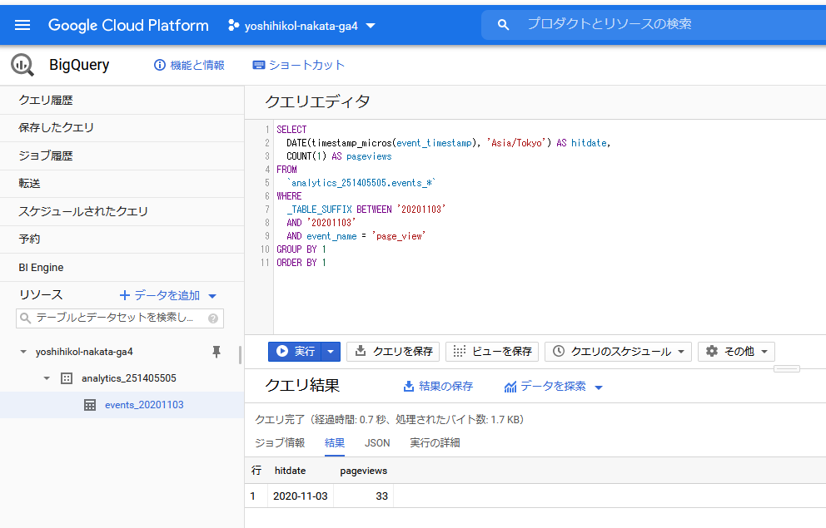
Task: Click the plus icon beside データを追加
Action: 125,295
